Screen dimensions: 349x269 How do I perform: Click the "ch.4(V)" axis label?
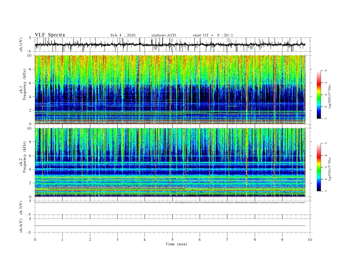(x=21, y=225)
